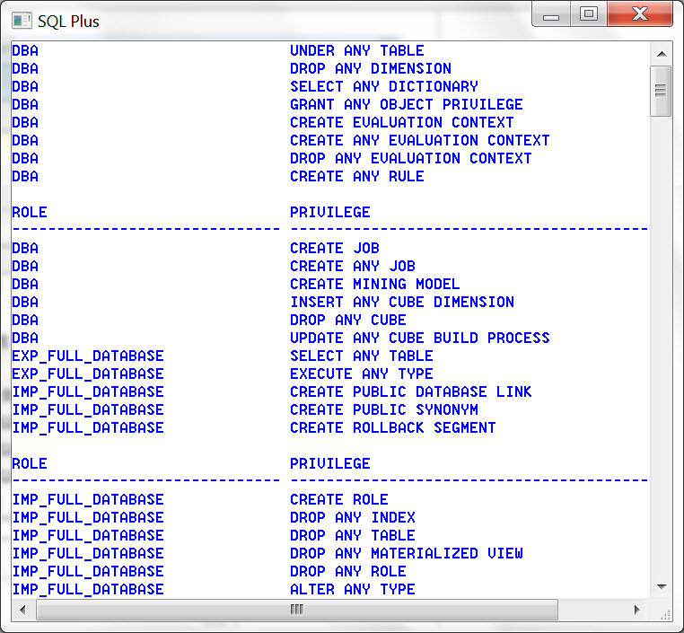Click the DROP ANY MATERIALIZED VIEW text
Image resolution: width=684 pixels, height=633 pixels.
tap(406, 553)
